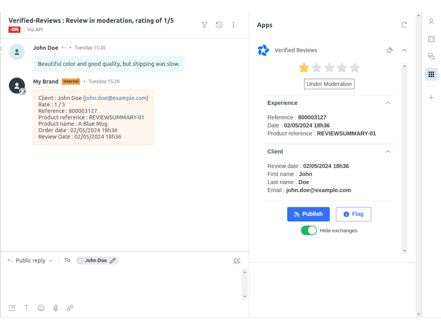This screenshot has height=330, width=441.
Task: Collapse the Verified Reviews app panel
Action: (404, 50)
